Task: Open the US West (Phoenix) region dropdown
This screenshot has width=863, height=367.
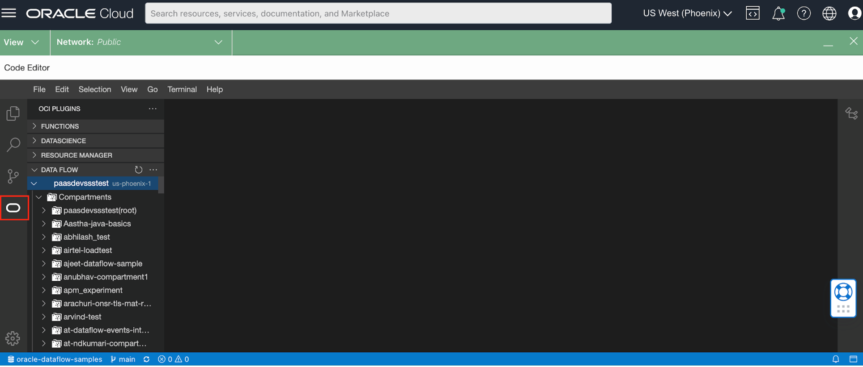Action: (687, 13)
